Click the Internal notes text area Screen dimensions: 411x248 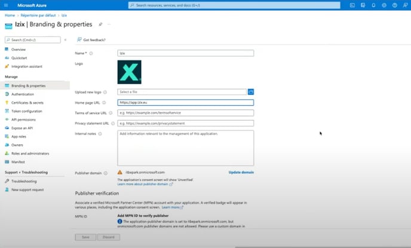[x=185, y=148]
